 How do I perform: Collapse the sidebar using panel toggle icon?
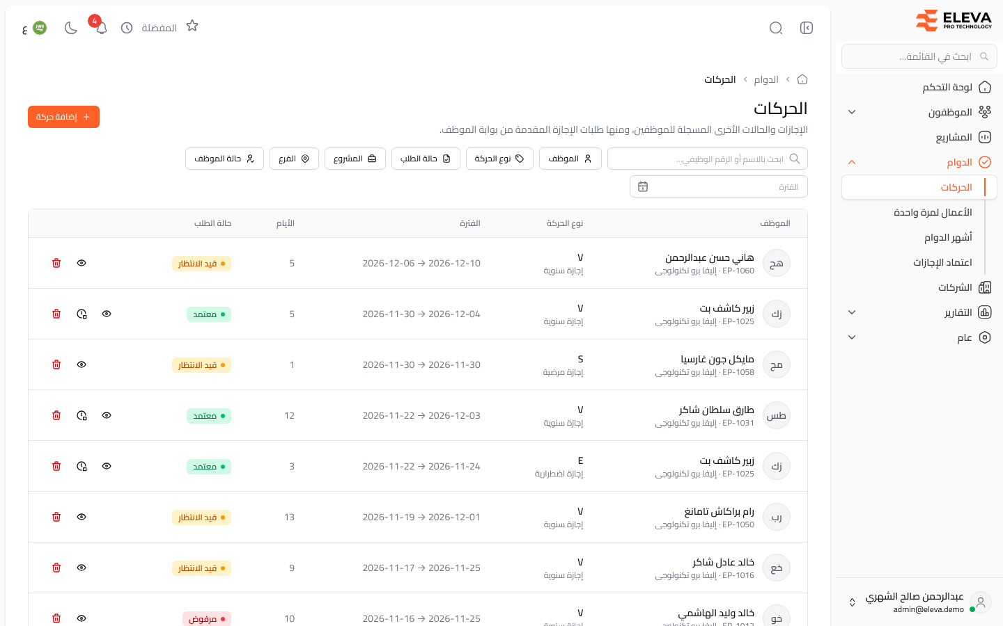pyautogui.click(x=807, y=28)
